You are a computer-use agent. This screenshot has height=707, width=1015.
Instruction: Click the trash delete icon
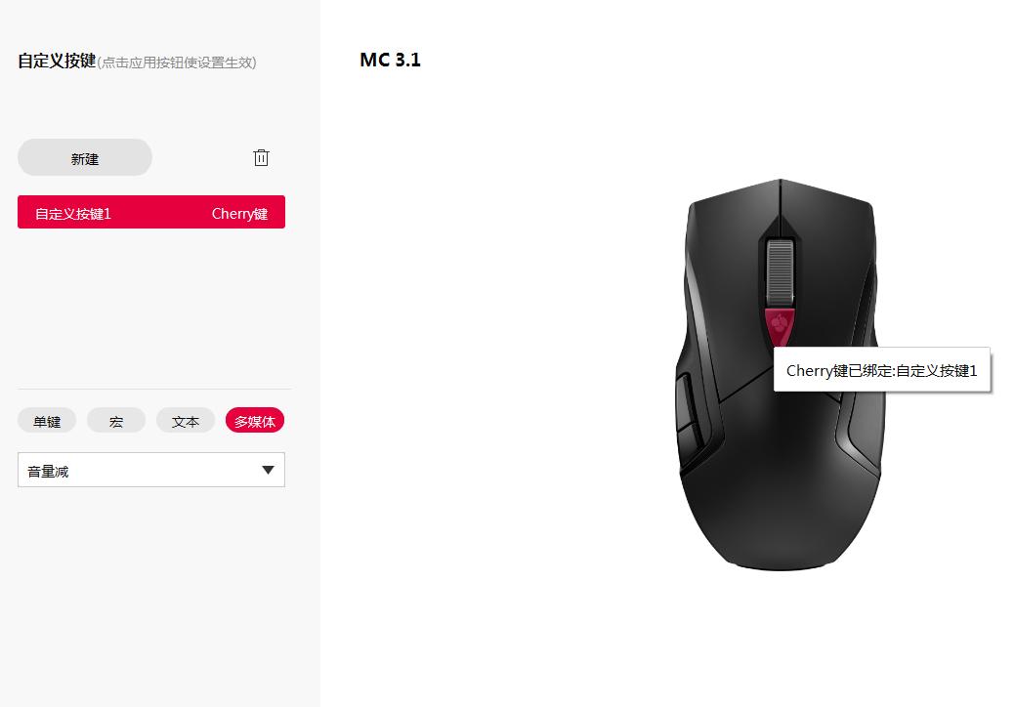pyautogui.click(x=261, y=157)
